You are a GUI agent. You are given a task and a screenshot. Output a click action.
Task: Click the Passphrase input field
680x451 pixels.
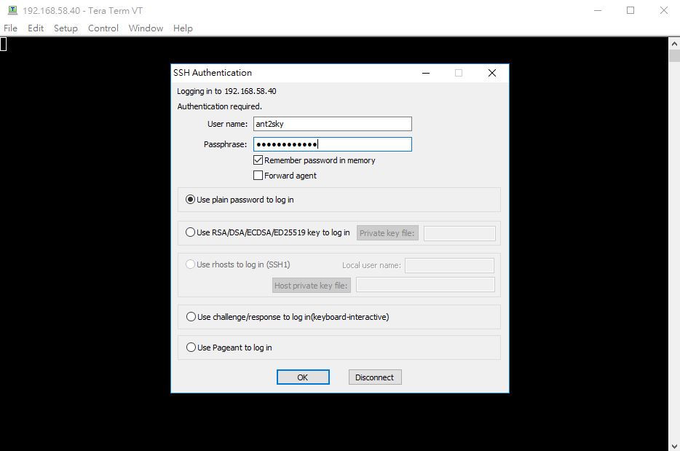[x=333, y=144]
